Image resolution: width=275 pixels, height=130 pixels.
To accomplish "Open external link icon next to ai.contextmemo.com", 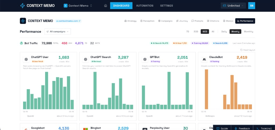I will pos(79,21).
